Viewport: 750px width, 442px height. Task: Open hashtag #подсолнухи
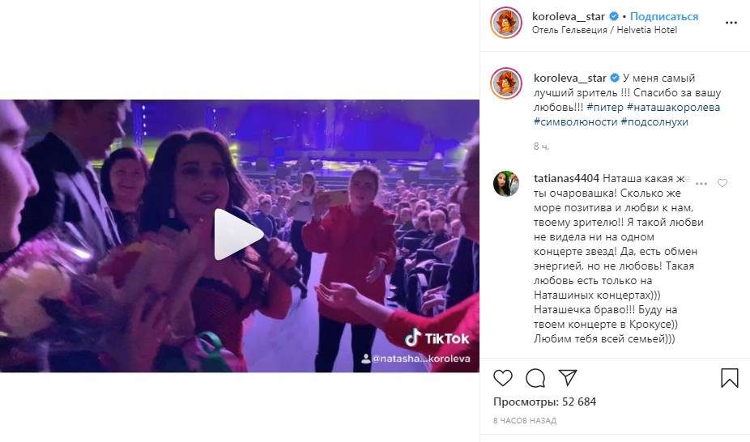pyautogui.click(x=654, y=122)
